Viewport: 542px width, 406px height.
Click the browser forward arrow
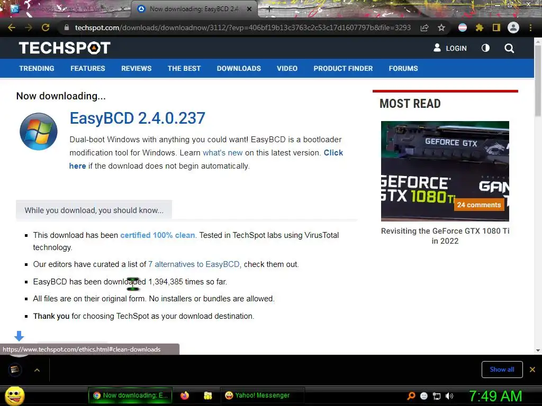29,27
